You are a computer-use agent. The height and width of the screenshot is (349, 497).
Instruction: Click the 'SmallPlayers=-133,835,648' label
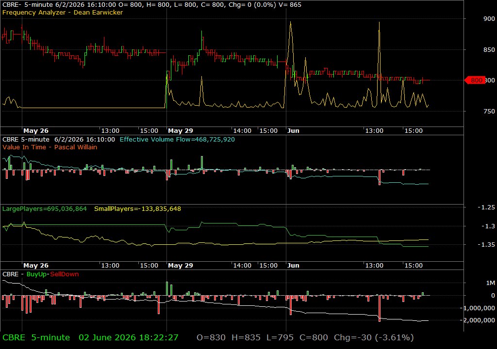point(137,209)
